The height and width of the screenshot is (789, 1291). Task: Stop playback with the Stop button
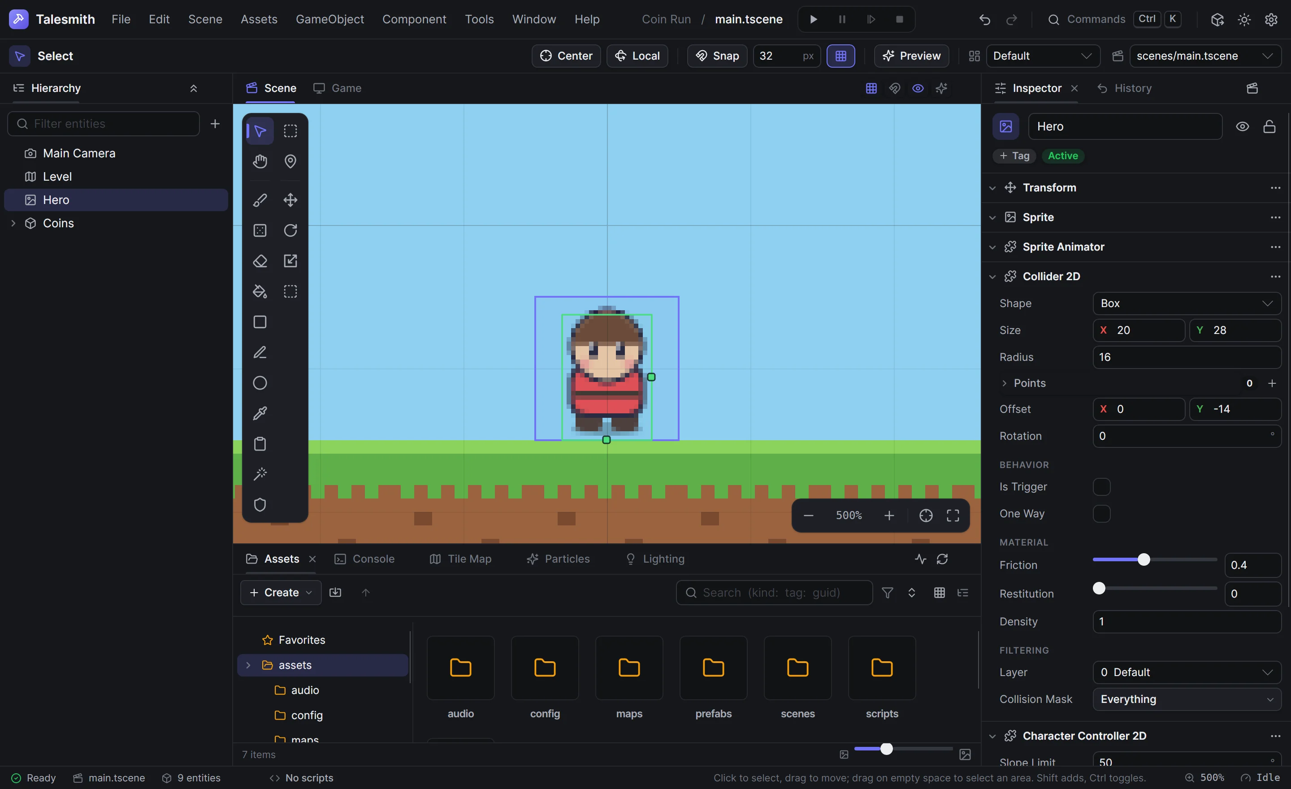(x=900, y=19)
